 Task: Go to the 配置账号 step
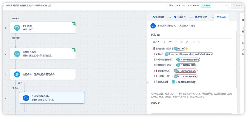(201, 17)
